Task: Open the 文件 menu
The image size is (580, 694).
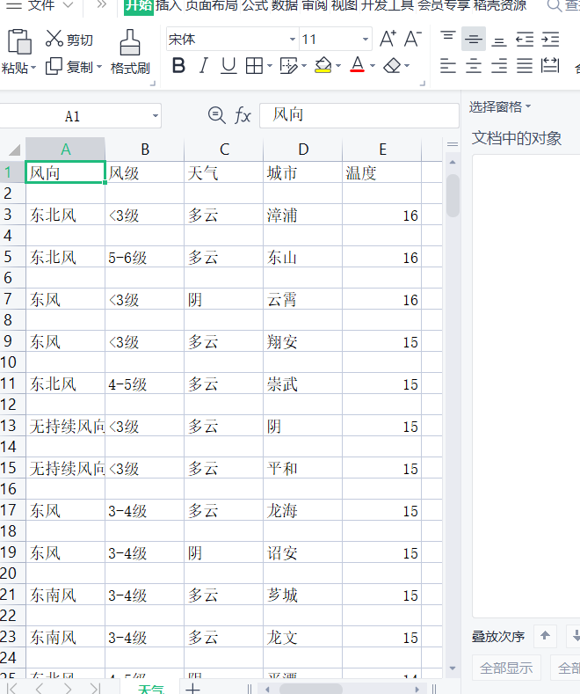Action: pyautogui.click(x=41, y=6)
